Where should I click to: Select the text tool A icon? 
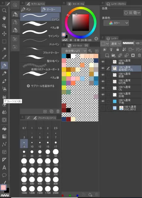pos(4,167)
